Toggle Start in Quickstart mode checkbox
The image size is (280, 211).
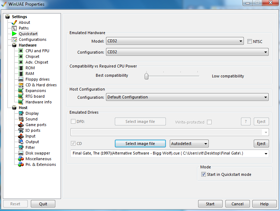click(203, 174)
